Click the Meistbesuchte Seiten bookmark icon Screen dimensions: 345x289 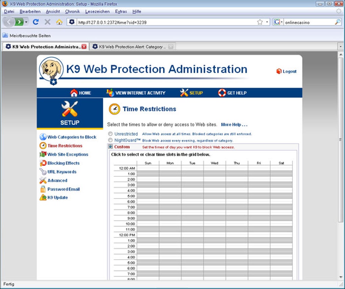click(x=5, y=36)
